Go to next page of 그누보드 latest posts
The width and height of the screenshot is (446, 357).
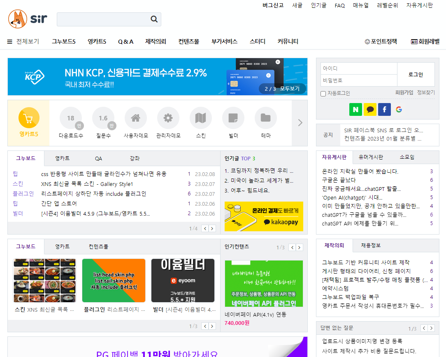pos(212,228)
